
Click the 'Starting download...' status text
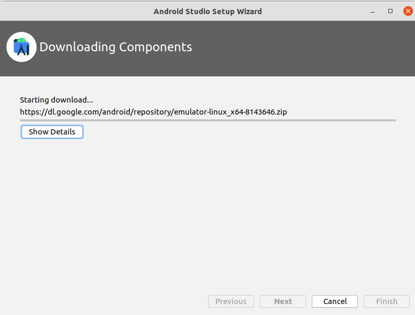pos(56,99)
